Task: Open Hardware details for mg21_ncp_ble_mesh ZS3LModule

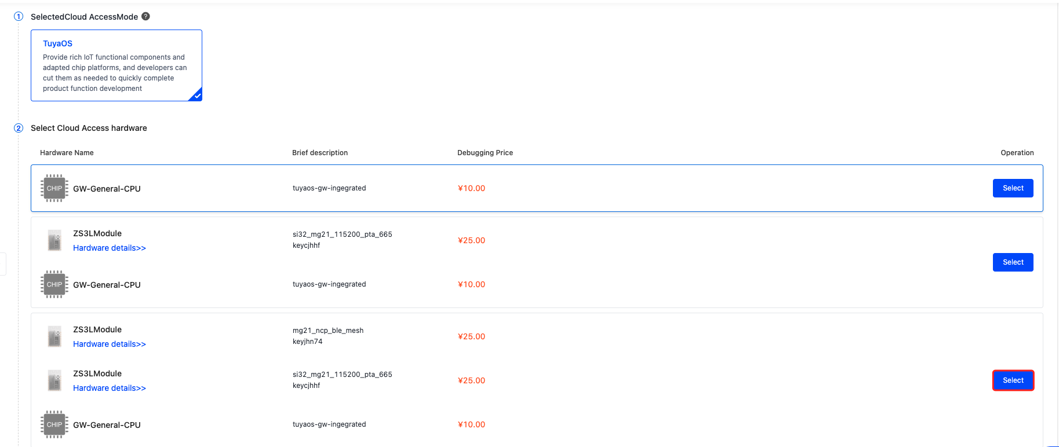Action: 110,344
